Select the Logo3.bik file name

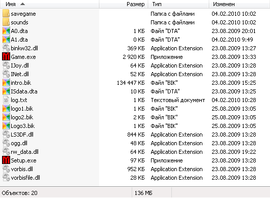(23, 126)
